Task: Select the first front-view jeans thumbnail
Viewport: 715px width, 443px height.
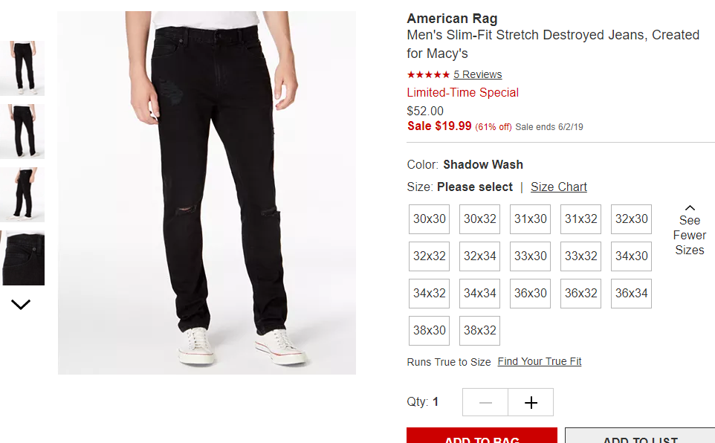Action: [22, 68]
